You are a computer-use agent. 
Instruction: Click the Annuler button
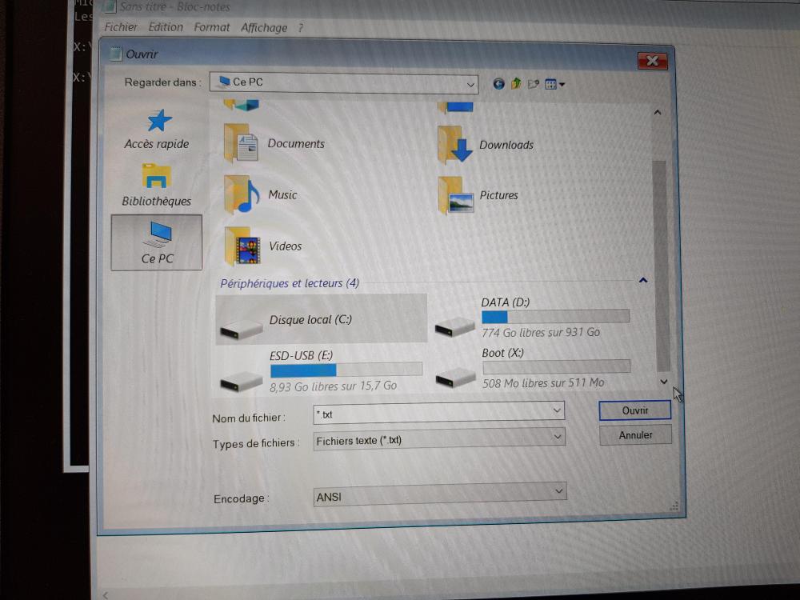(635, 435)
